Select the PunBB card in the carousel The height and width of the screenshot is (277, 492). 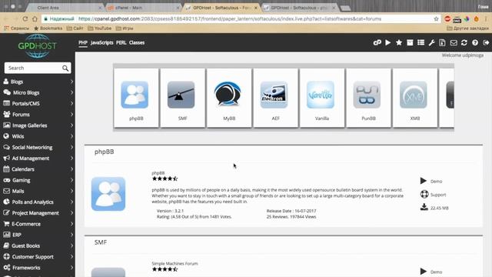pos(368,98)
